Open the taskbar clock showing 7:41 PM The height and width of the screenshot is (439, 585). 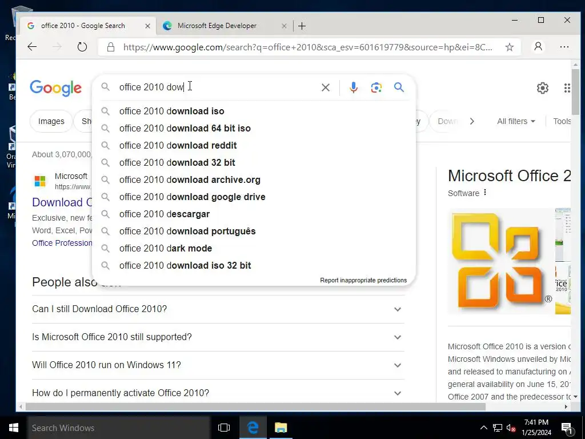(536, 428)
